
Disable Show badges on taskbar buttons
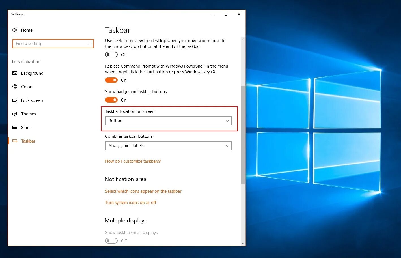[111, 100]
